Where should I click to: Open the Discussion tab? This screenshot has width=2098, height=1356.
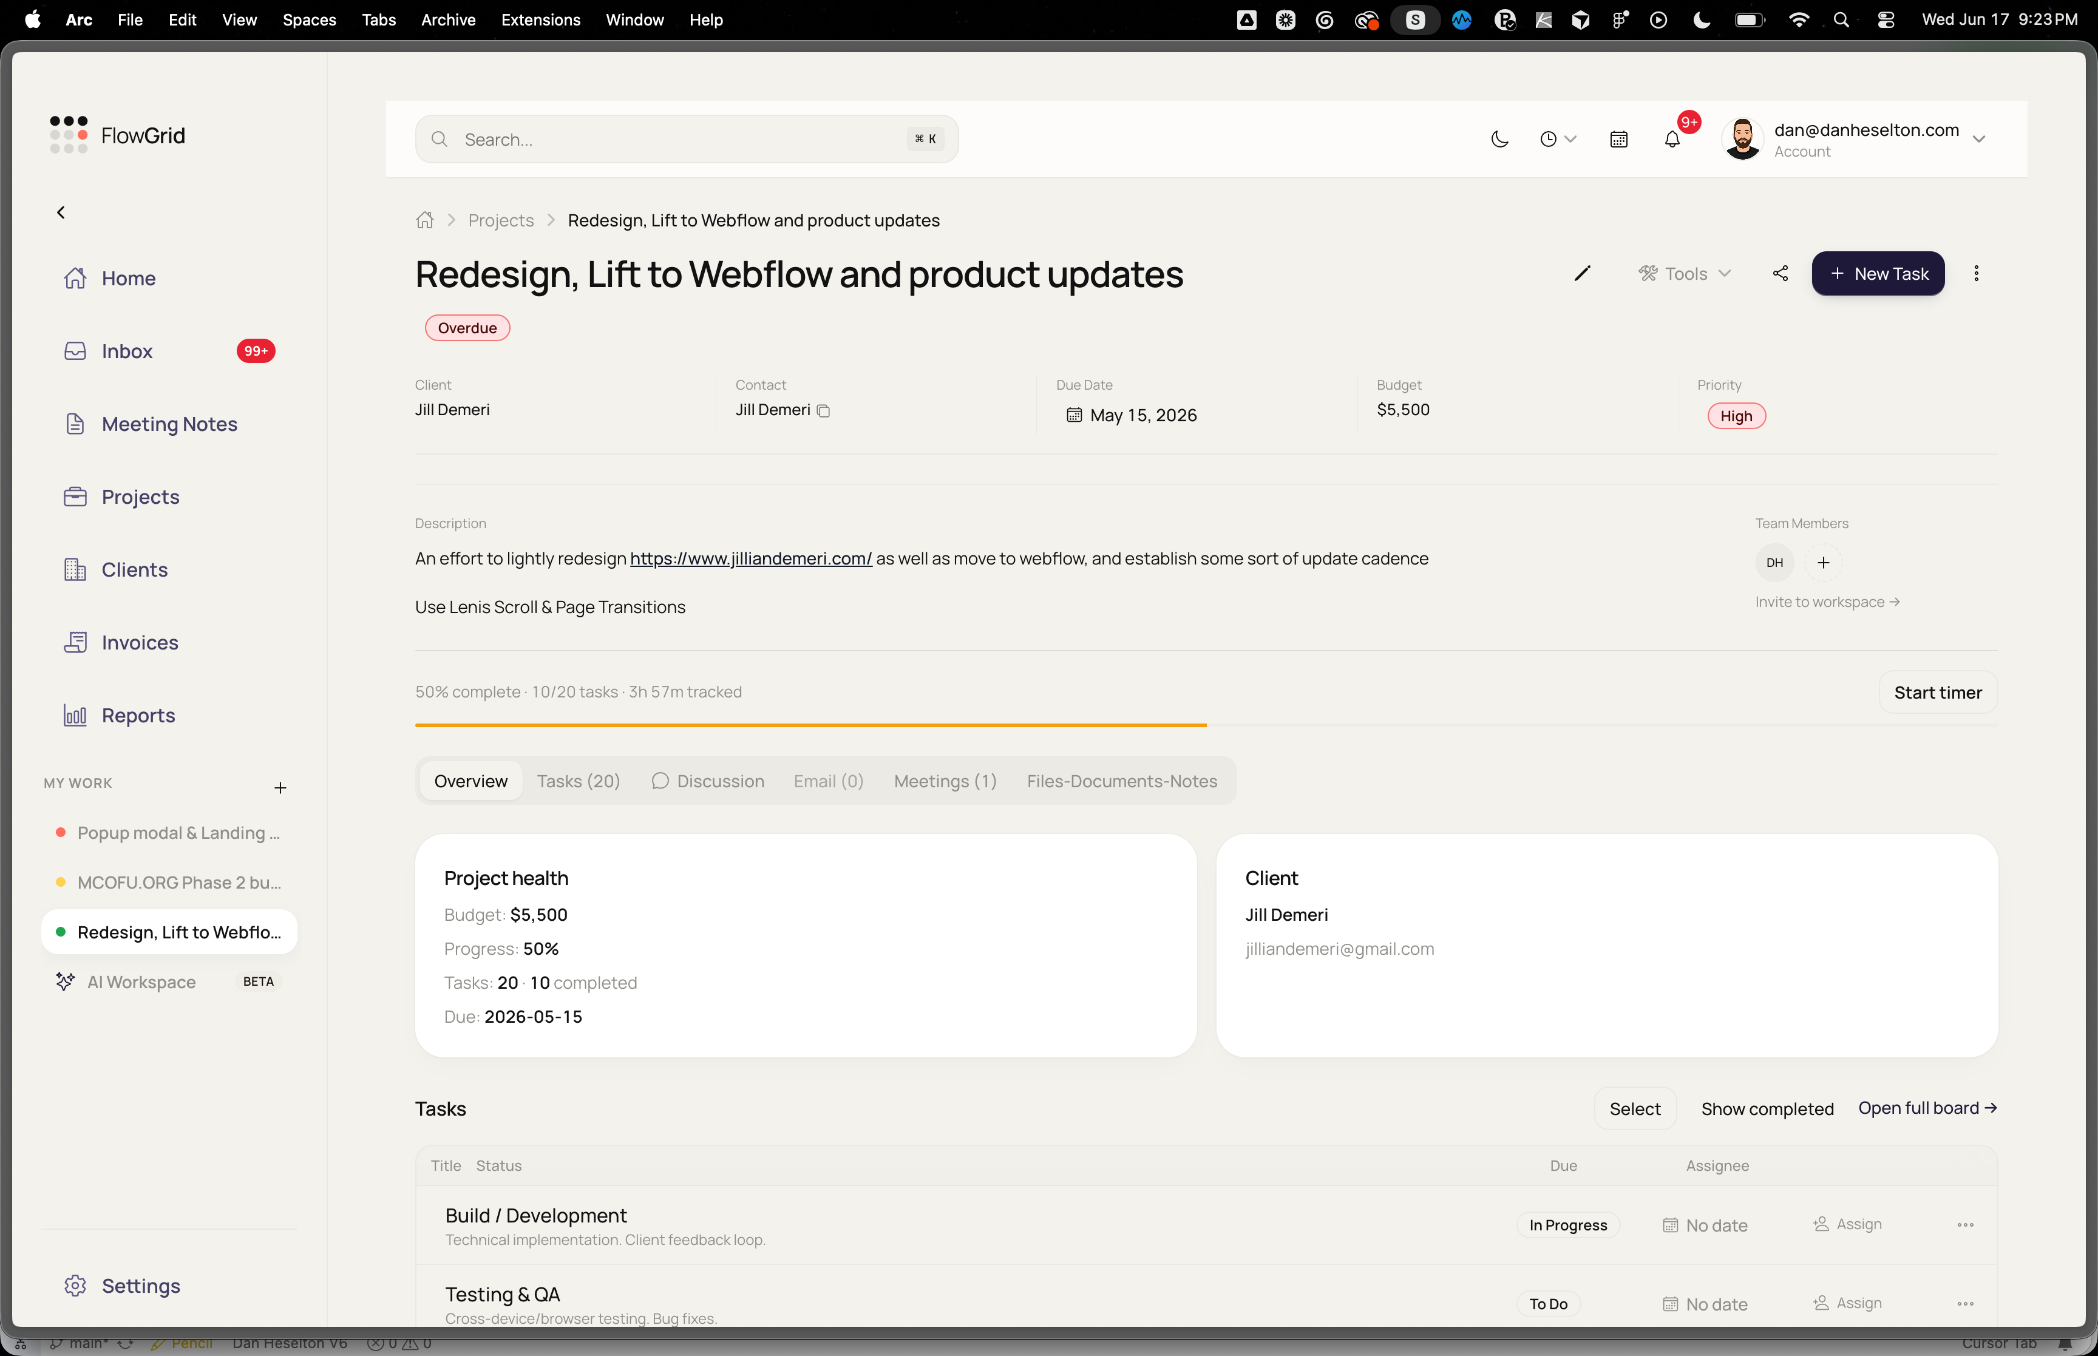[x=708, y=781]
